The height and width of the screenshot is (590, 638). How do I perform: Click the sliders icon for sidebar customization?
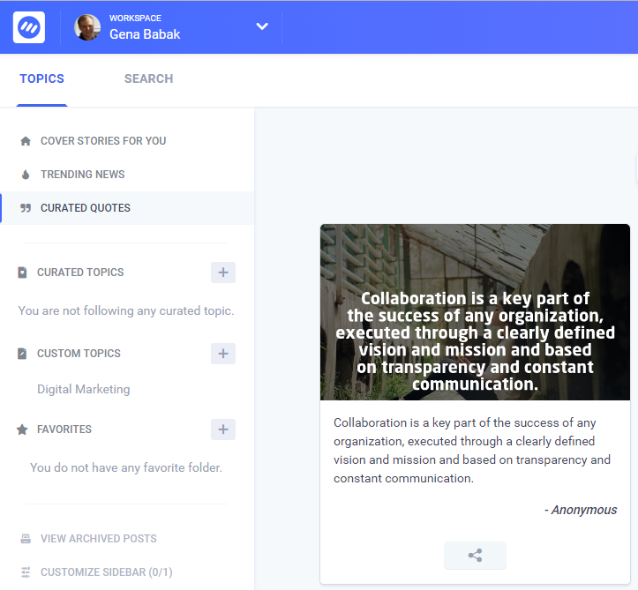tap(26, 572)
